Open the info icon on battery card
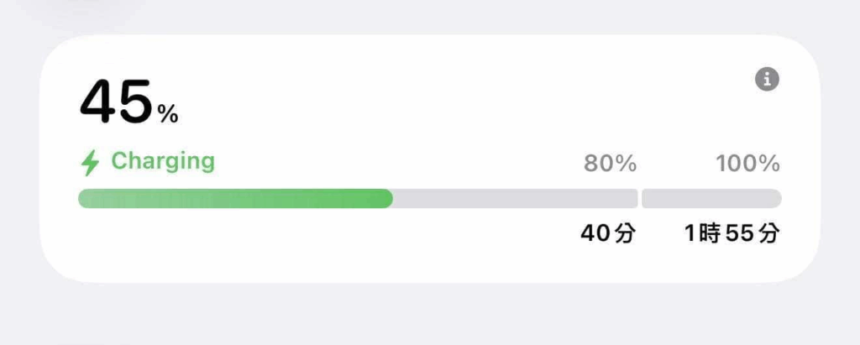 (767, 80)
